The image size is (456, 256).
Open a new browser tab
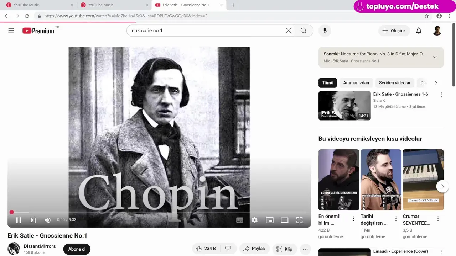point(233,5)
